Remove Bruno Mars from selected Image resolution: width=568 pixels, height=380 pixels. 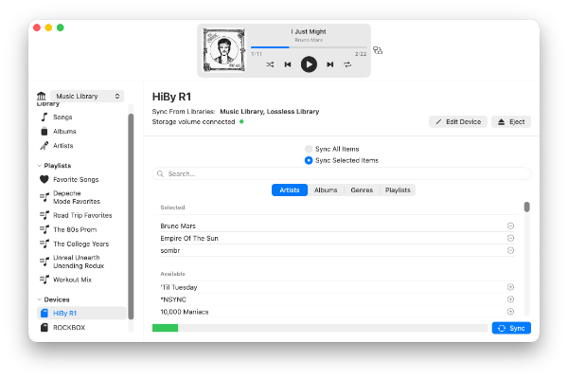pyautogui.click(x=510, y=226)
